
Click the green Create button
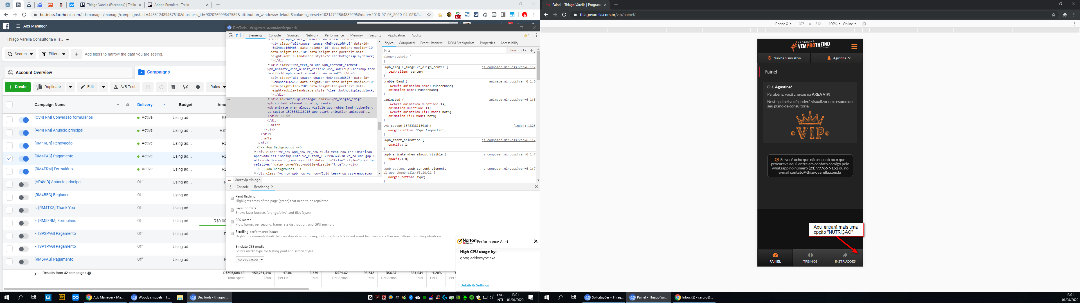tap(18, 87)
